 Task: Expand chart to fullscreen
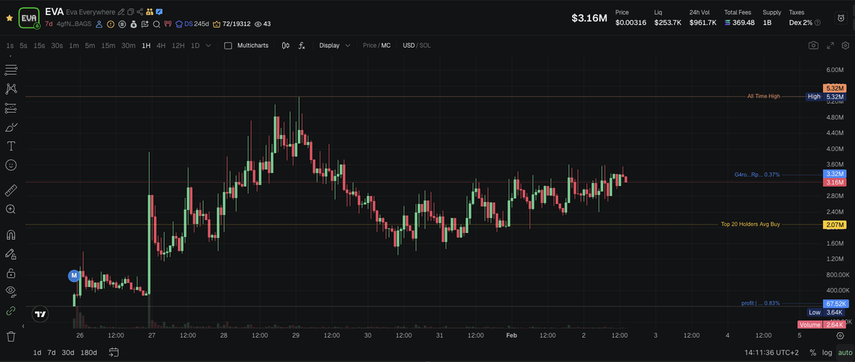830,46
